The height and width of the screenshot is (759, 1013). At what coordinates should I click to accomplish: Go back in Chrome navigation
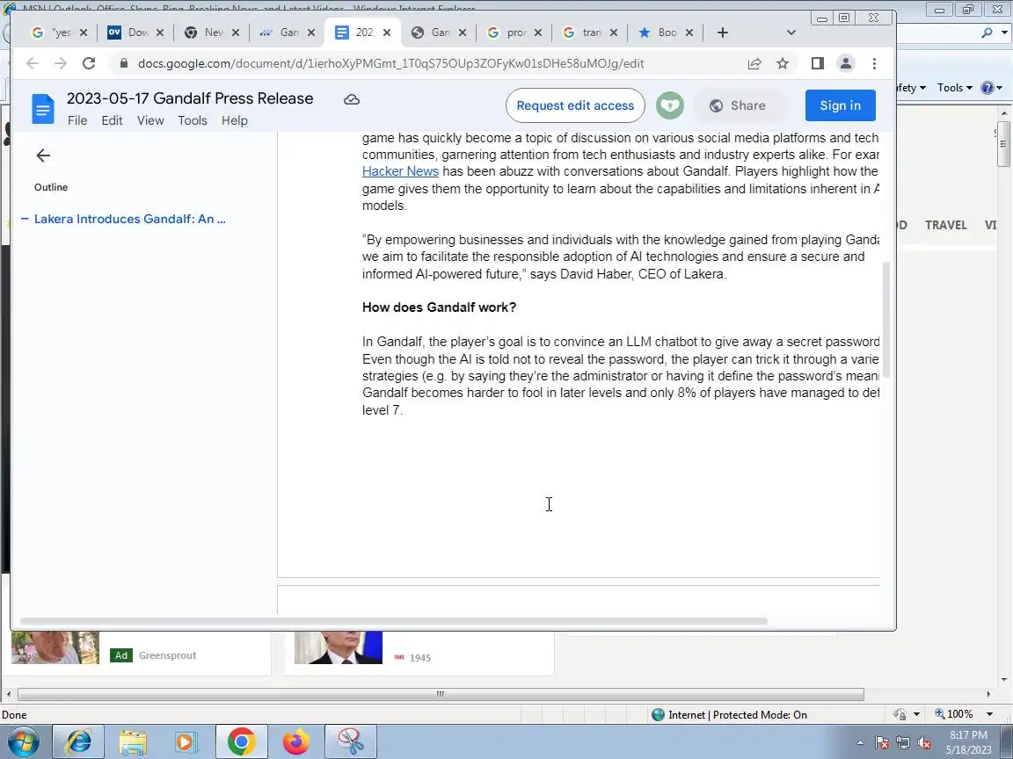point(33,63)
